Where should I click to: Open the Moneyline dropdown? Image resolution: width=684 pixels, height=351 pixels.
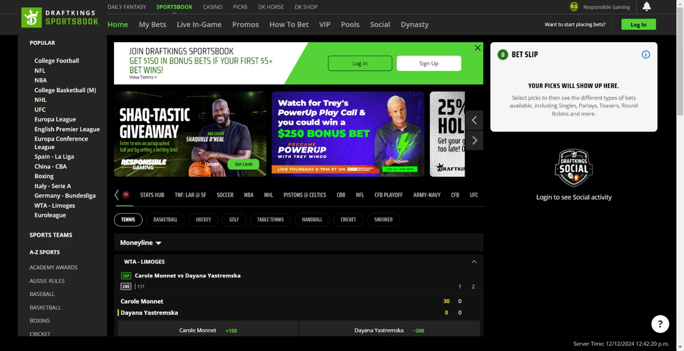click(141, 243)
